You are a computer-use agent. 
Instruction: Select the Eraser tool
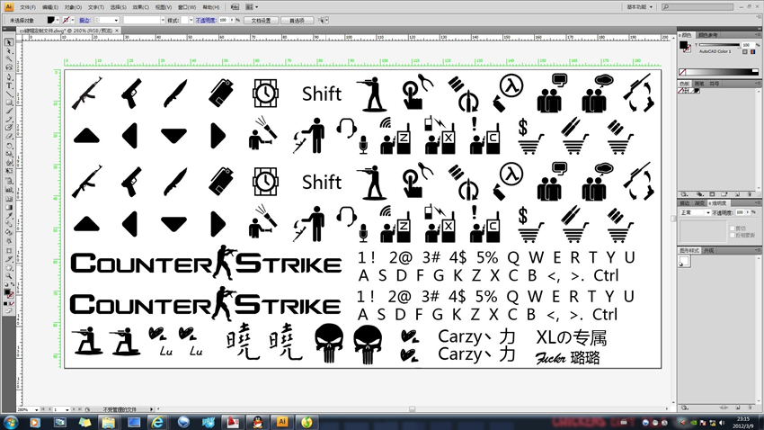[x=9, y=137]
